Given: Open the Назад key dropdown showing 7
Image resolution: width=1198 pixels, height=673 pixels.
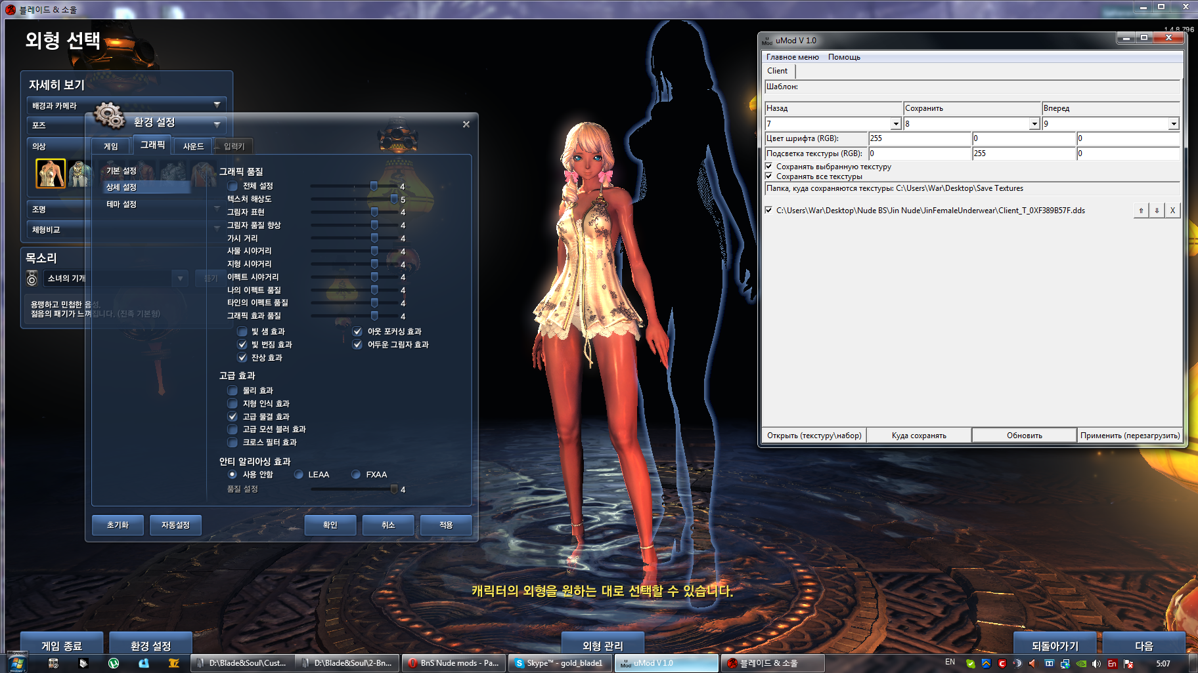Looking at the screenshot, I should pyautogui.click(x=895, y=124).
